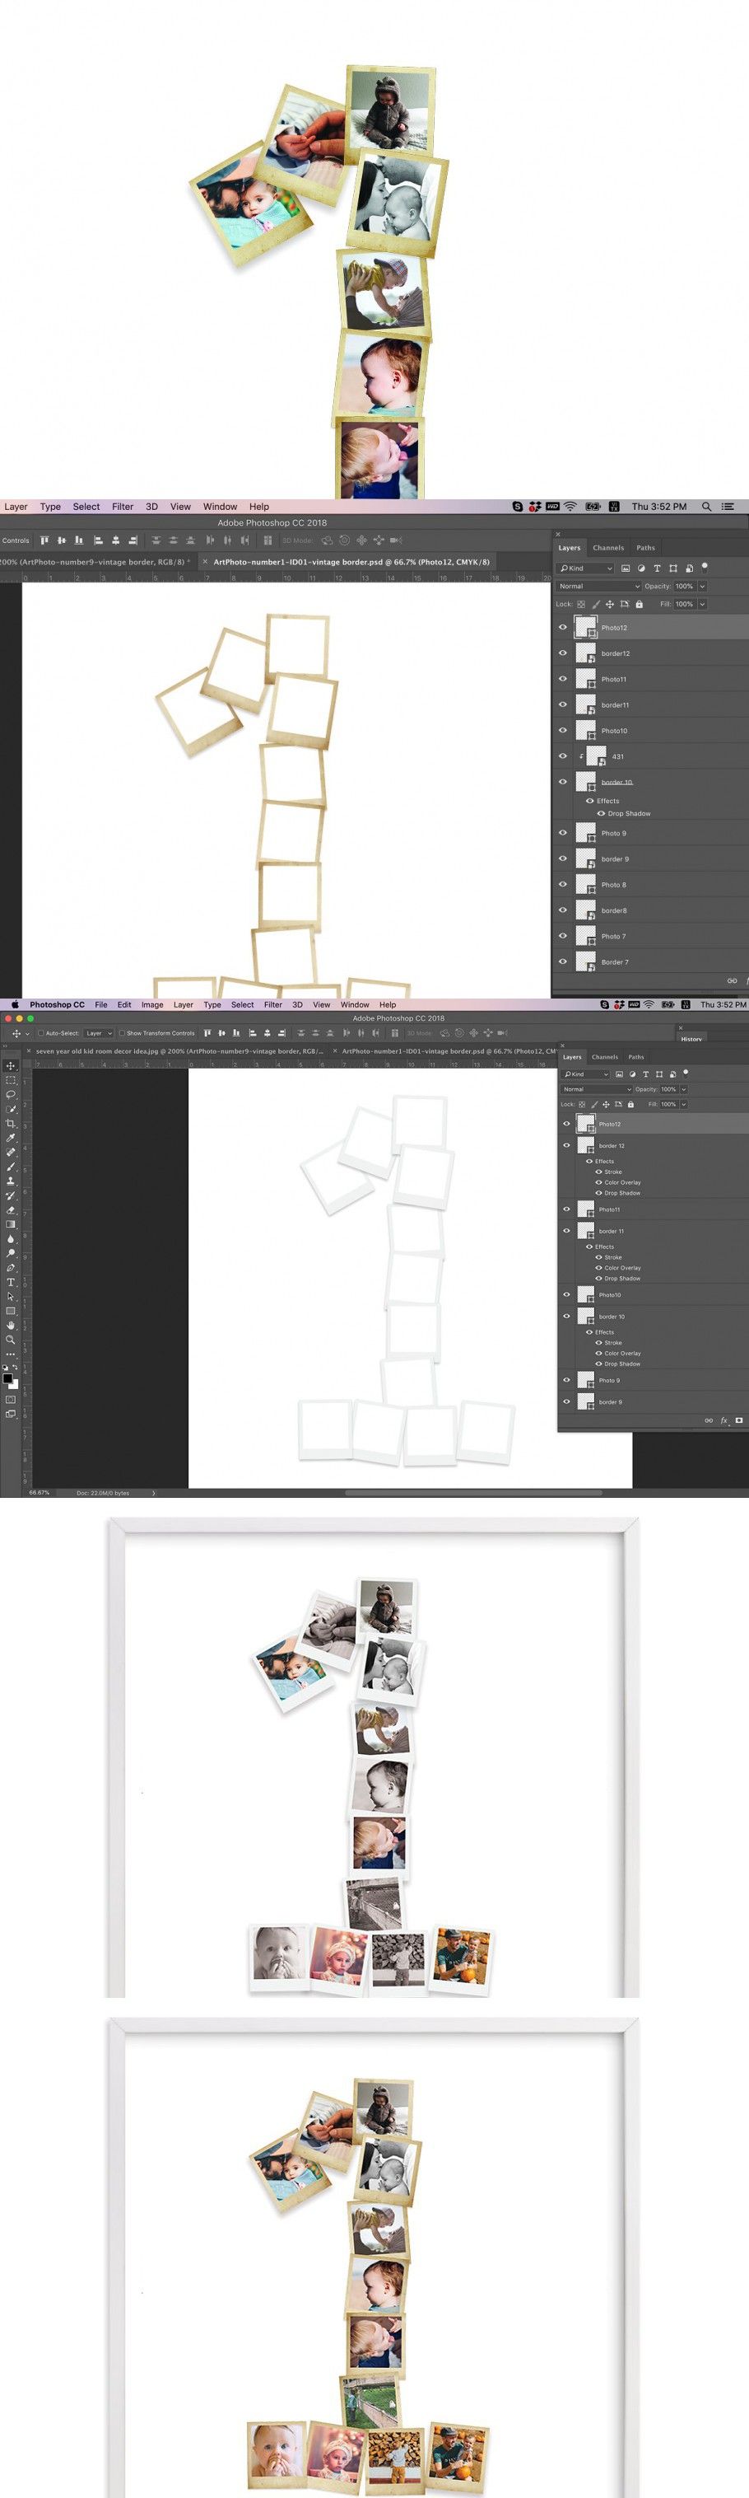This screenshot has height=2498, width=749.
Task: Select the Crop tool
Action: (11, 1123)
